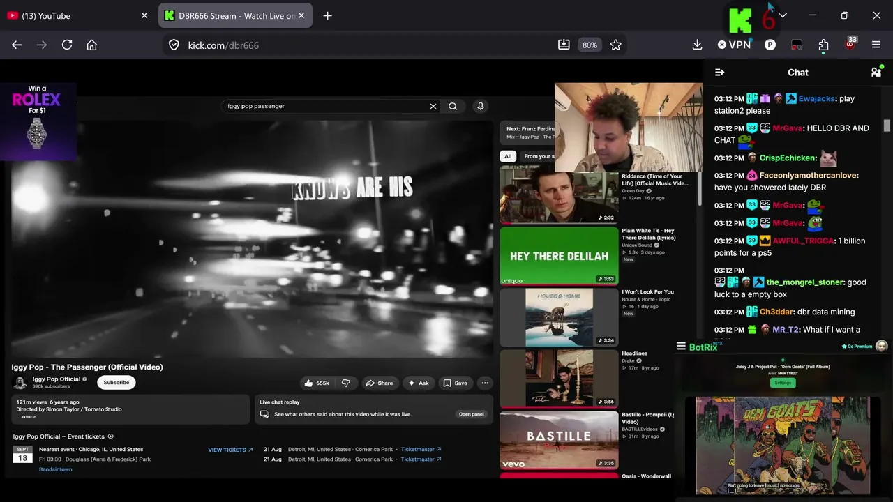
Task: Reload the kick.com page
Action: (67, 45)
